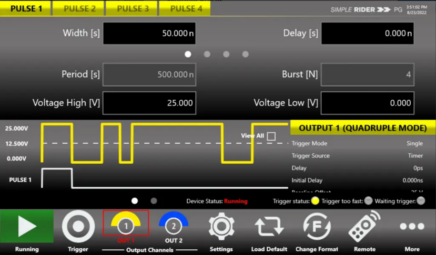This screenshot has width=436, height=255.
Task: Enable the View All checkbox
Action: pos(271,136)
